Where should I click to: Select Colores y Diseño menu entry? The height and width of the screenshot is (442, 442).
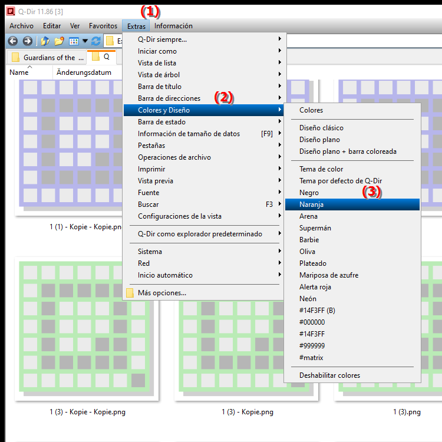[x=203, y=110]
